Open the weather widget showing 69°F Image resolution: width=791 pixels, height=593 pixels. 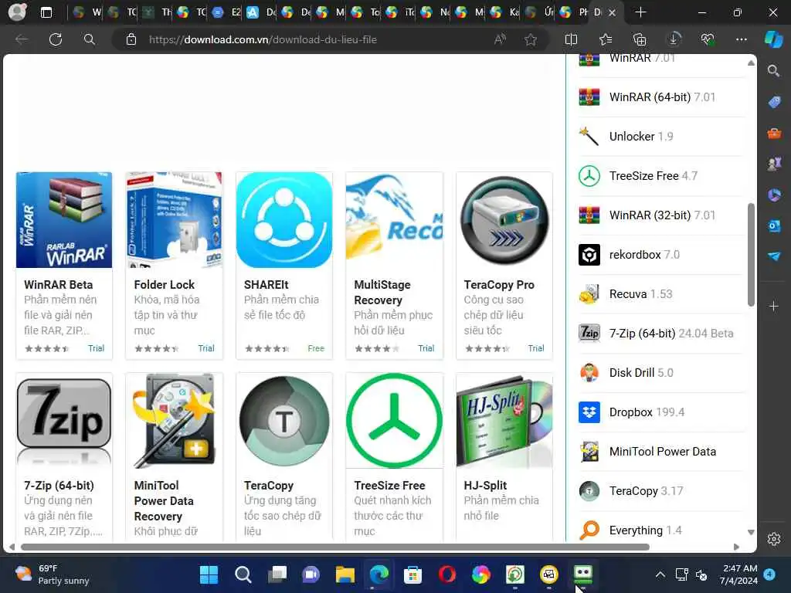tap(52, 574)
